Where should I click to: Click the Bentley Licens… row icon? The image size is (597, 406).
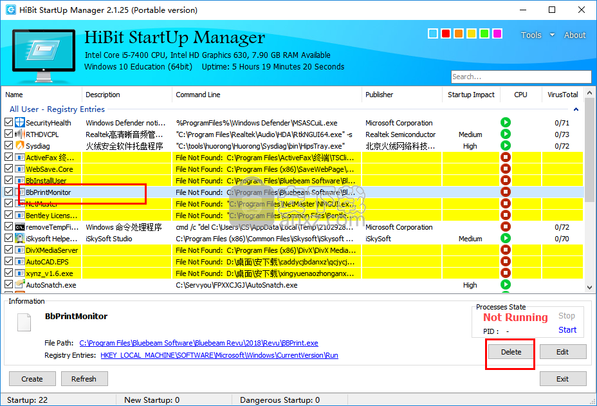click(20, 215)
